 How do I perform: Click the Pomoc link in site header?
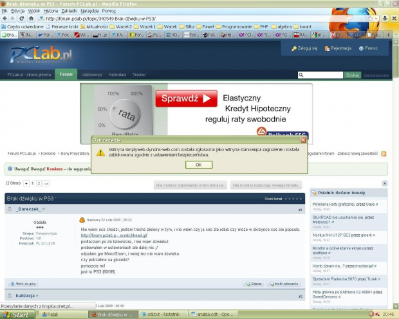(368, 48)
